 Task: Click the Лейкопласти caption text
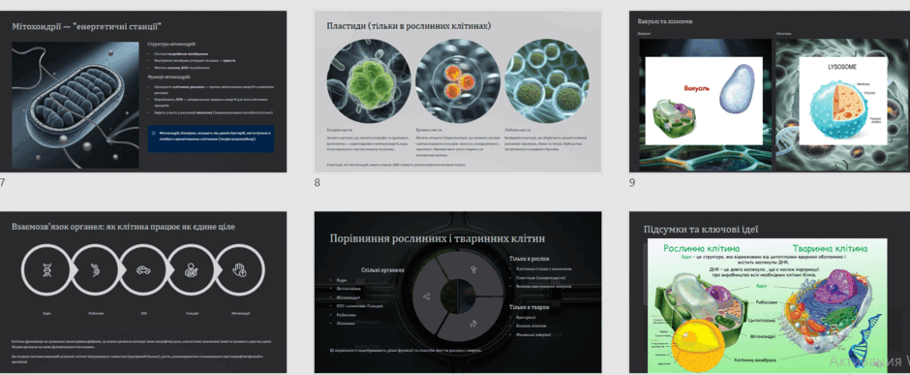(x=518, y=130)
